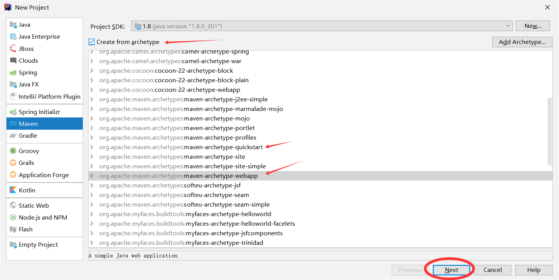Click the Flash folder icon
This screenshot has height=280, width=559.
tap(13, 230)
